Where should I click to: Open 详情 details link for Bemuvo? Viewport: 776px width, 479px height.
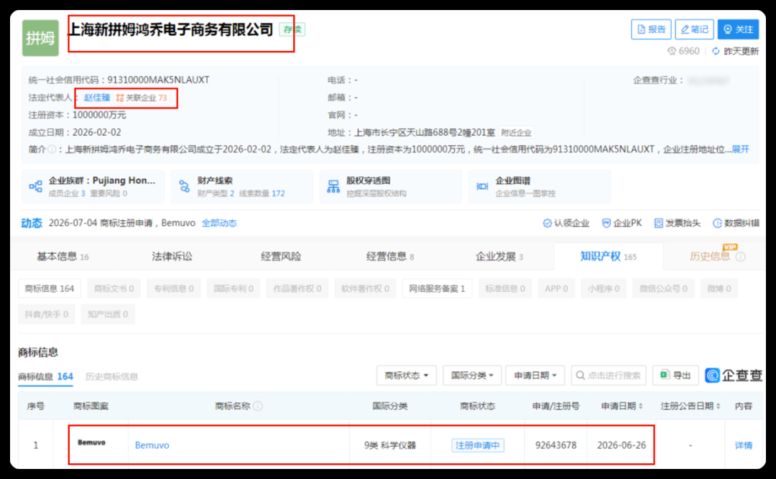tap(744, 445)
